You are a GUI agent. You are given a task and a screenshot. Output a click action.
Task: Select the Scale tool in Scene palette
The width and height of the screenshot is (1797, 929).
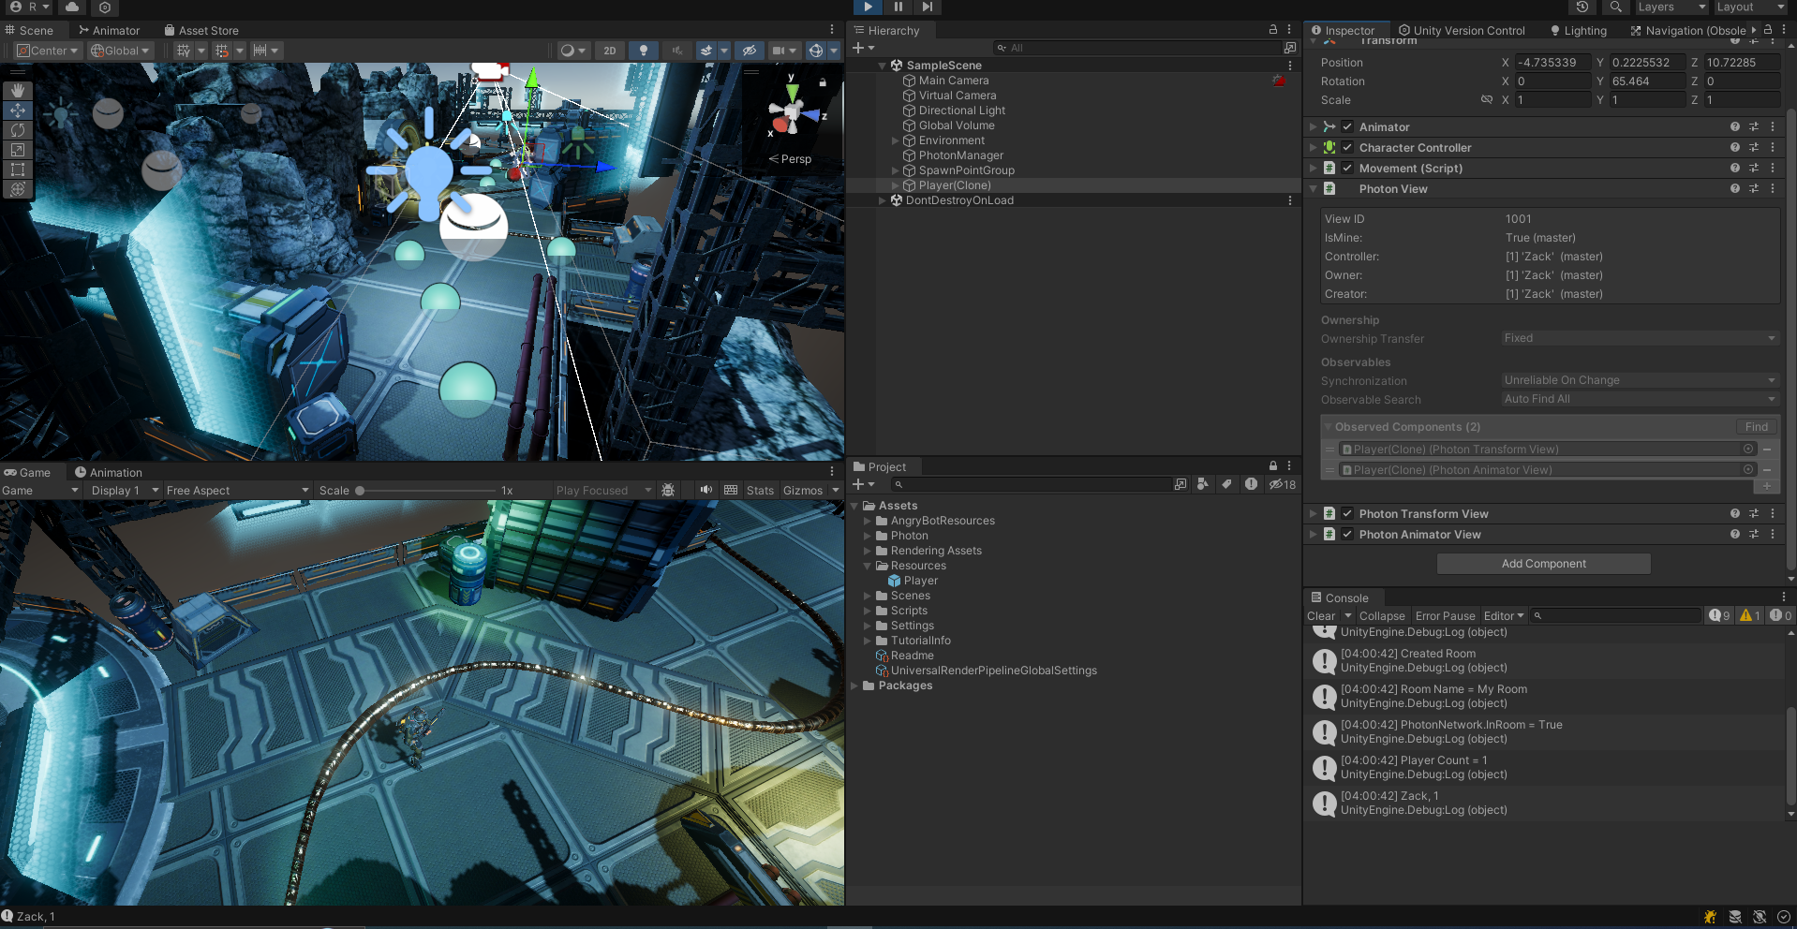pos(18,150)
